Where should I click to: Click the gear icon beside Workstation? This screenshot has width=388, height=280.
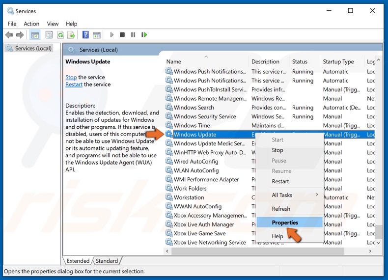coord(169,197)
